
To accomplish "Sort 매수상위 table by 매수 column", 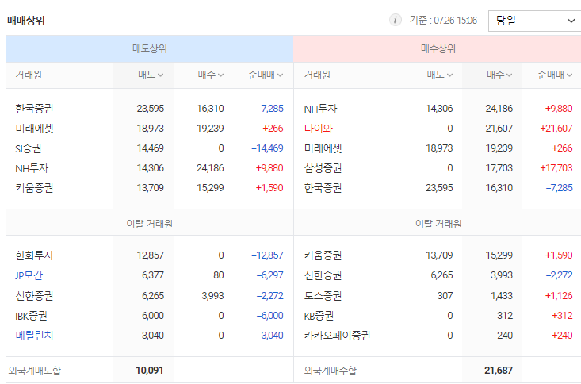I will (x=499, y=75).
